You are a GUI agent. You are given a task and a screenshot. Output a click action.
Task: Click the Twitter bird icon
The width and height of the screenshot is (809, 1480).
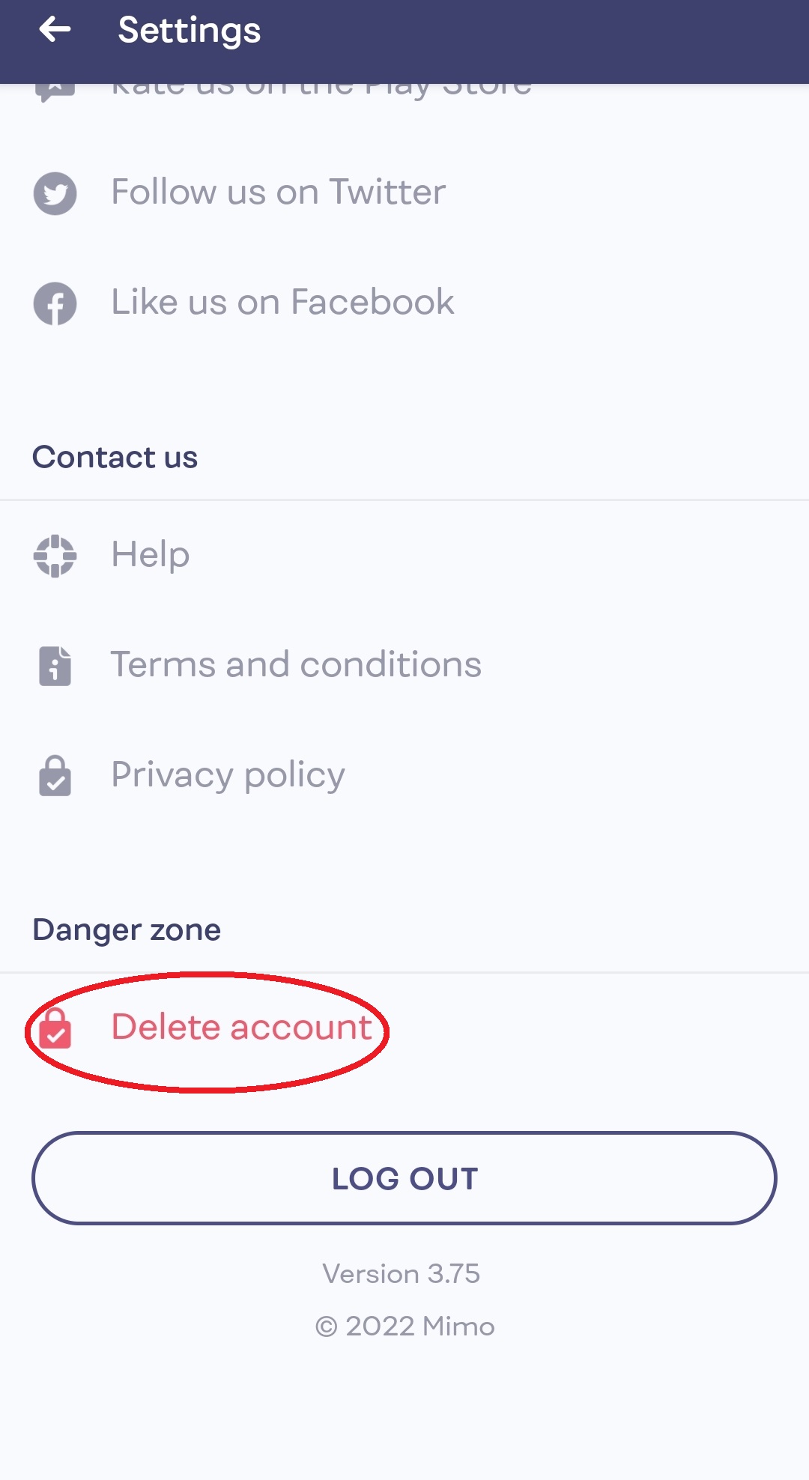tap(55, 193)
